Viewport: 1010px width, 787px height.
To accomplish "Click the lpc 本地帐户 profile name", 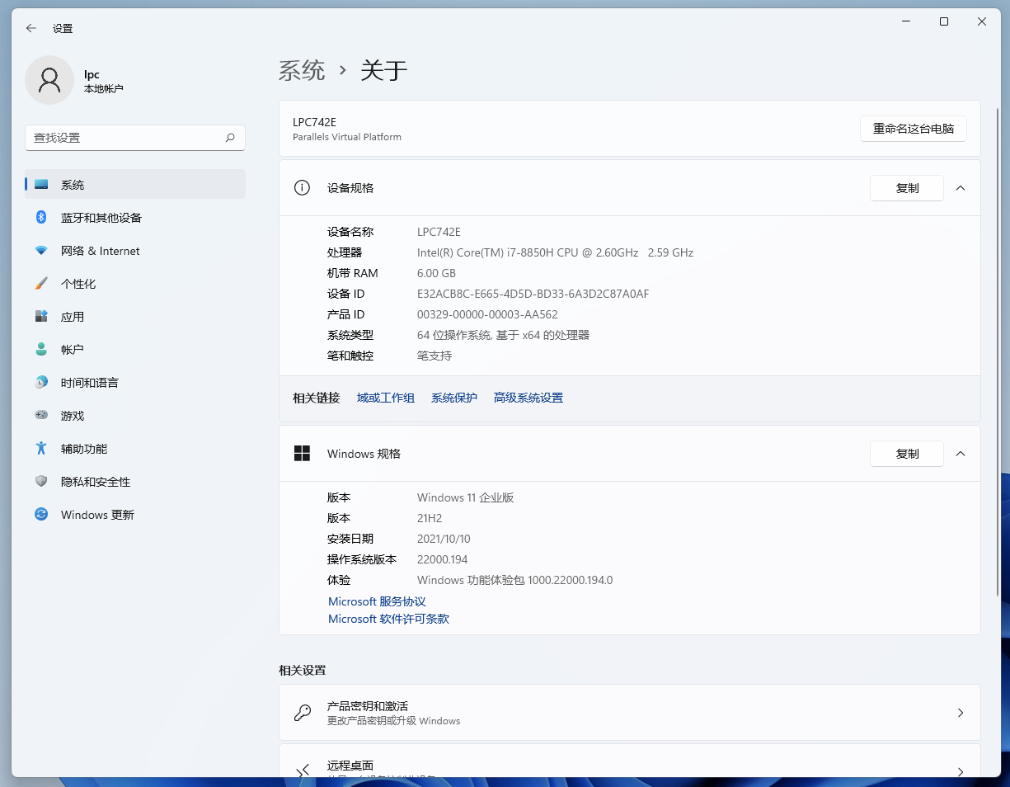I will (x=104, y=81).
